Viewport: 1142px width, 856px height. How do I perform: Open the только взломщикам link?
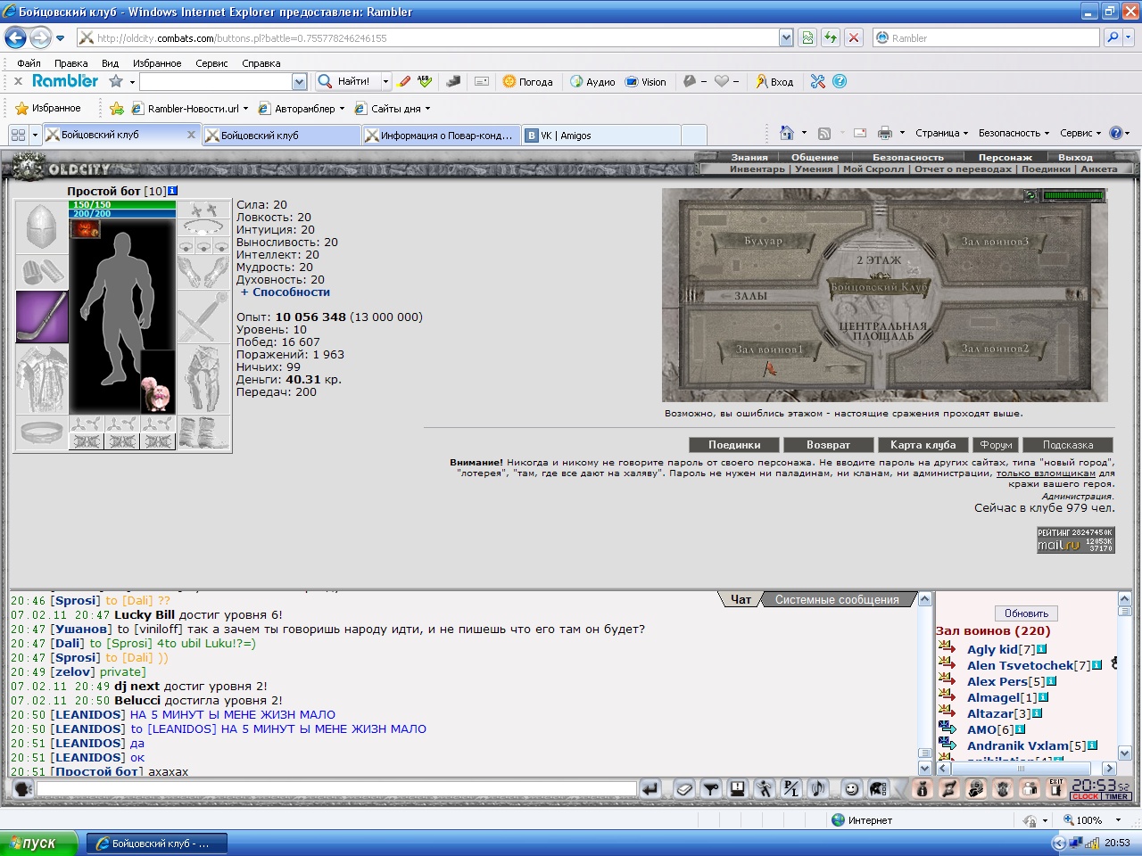click(1046, 473)
